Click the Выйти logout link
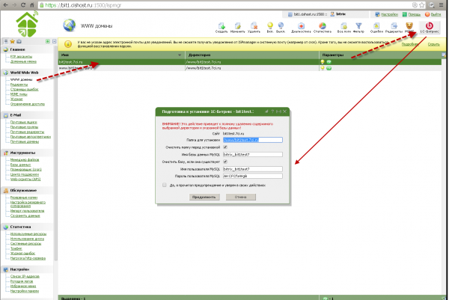This screenshot has height=300, width=449. pyautogui.click(x=436, y=14)
